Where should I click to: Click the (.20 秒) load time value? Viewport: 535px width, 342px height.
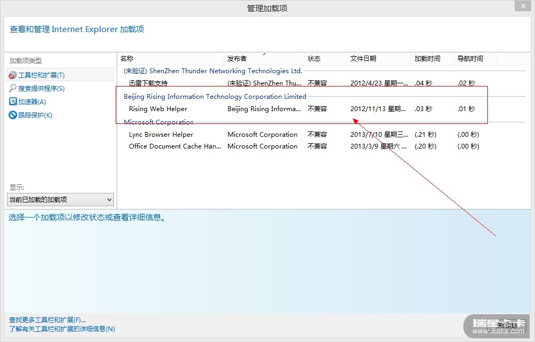(425, 146)
